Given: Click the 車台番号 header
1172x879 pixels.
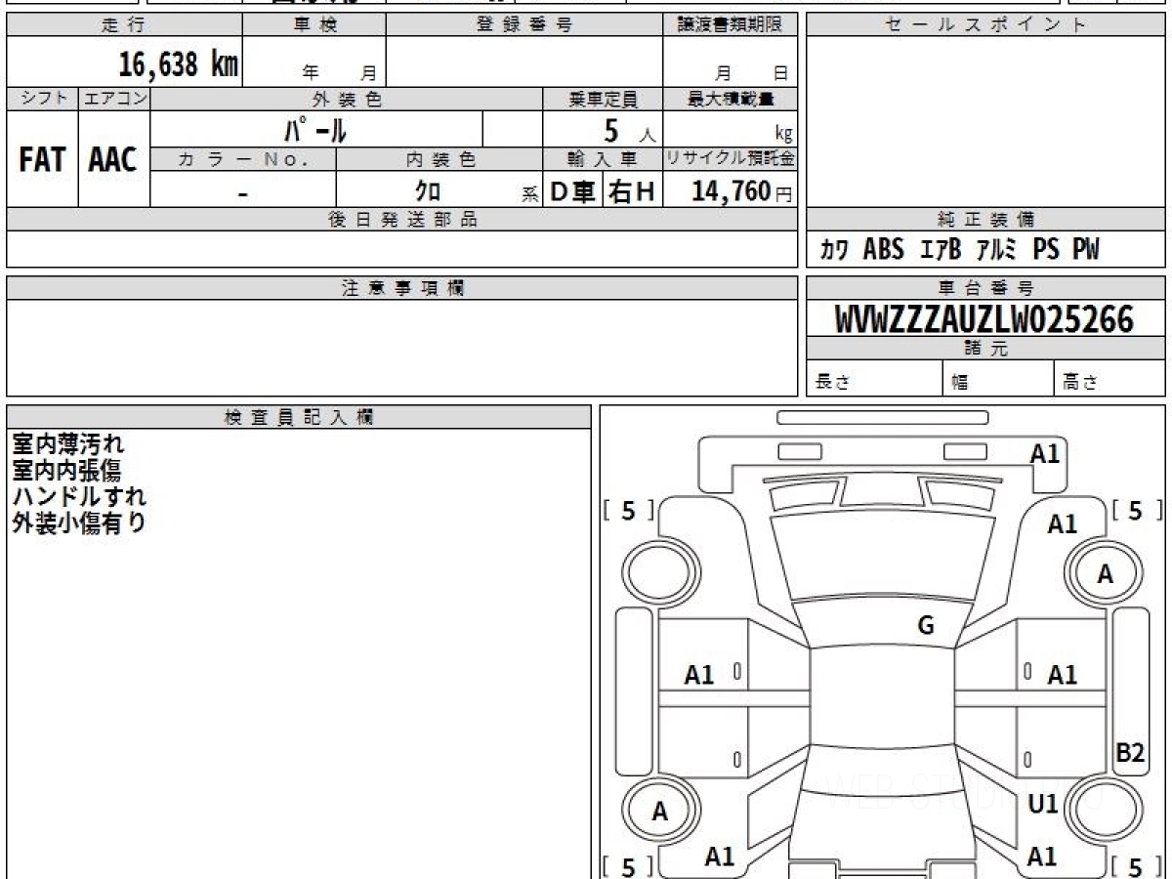Looking at the screenshot, I should coord(985,288).
